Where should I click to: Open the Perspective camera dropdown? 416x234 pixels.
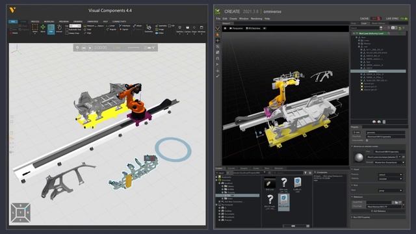[236, 29]
